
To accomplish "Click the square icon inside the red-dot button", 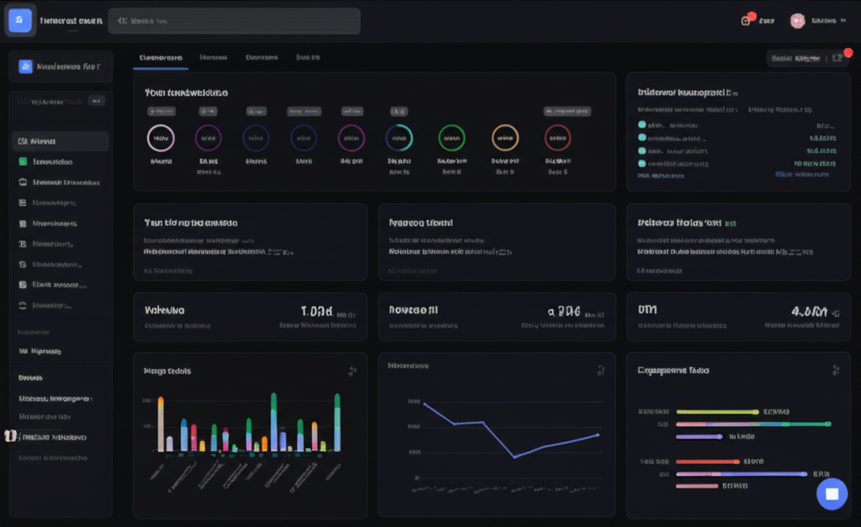I will pyautogui.click(x=837, y=58).
